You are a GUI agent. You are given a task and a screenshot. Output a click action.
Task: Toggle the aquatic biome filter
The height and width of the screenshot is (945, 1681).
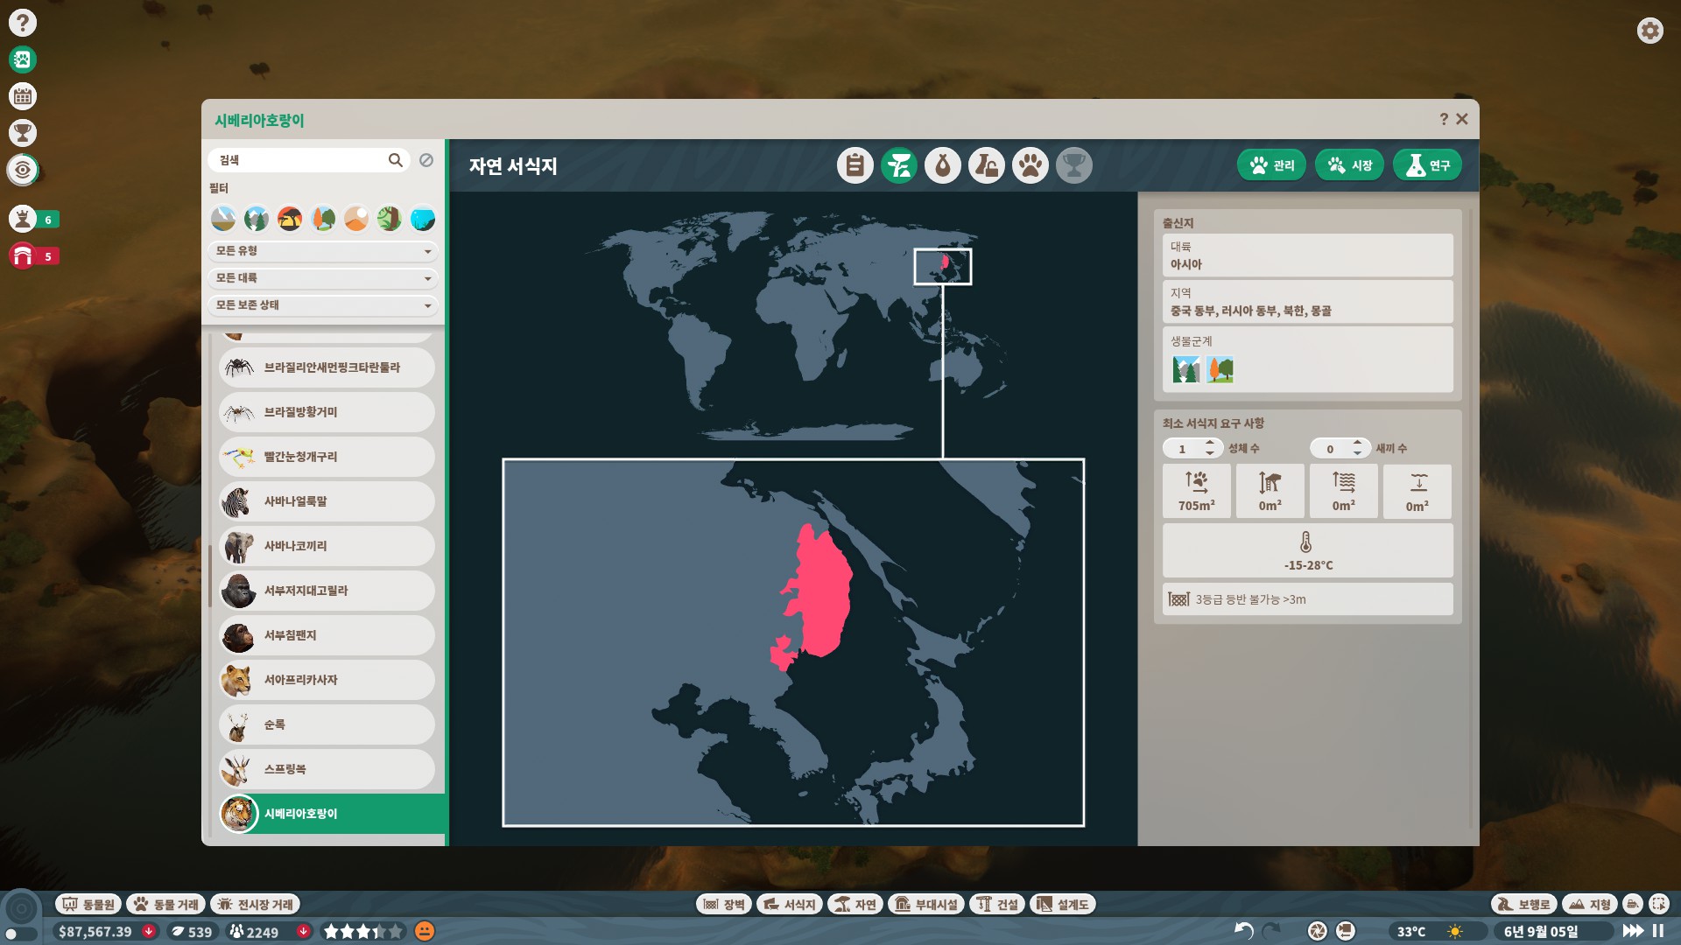coord(423,219)
